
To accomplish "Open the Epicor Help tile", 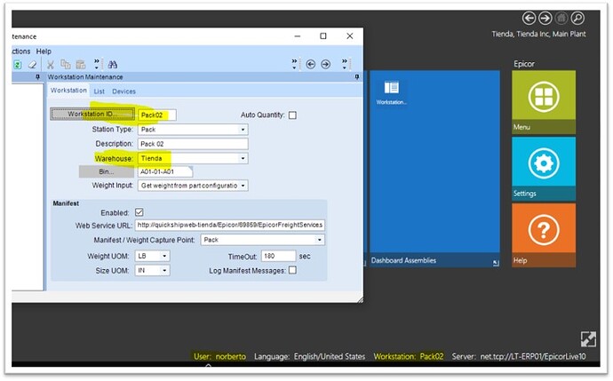I will (x=544, y=235).
